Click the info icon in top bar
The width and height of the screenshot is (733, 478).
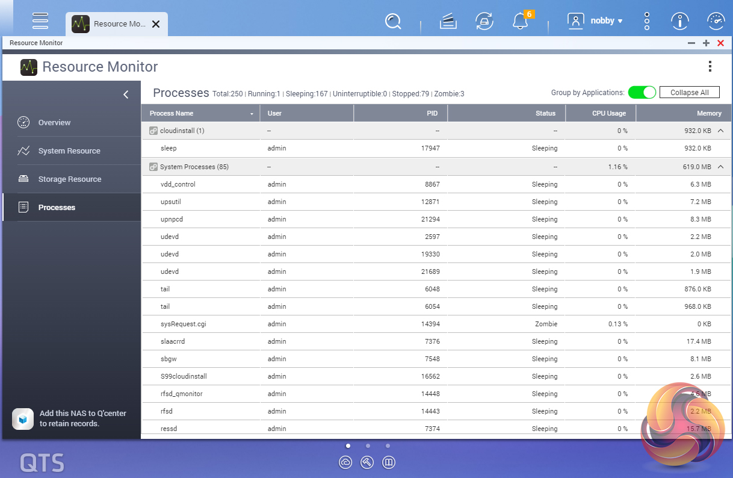tap(680, 22)
